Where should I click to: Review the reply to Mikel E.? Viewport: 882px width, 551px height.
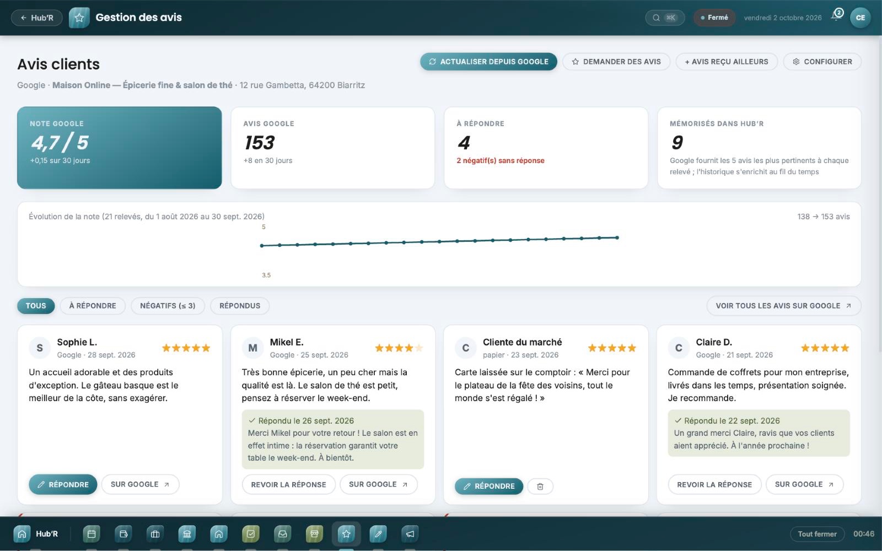coord(288,485)
